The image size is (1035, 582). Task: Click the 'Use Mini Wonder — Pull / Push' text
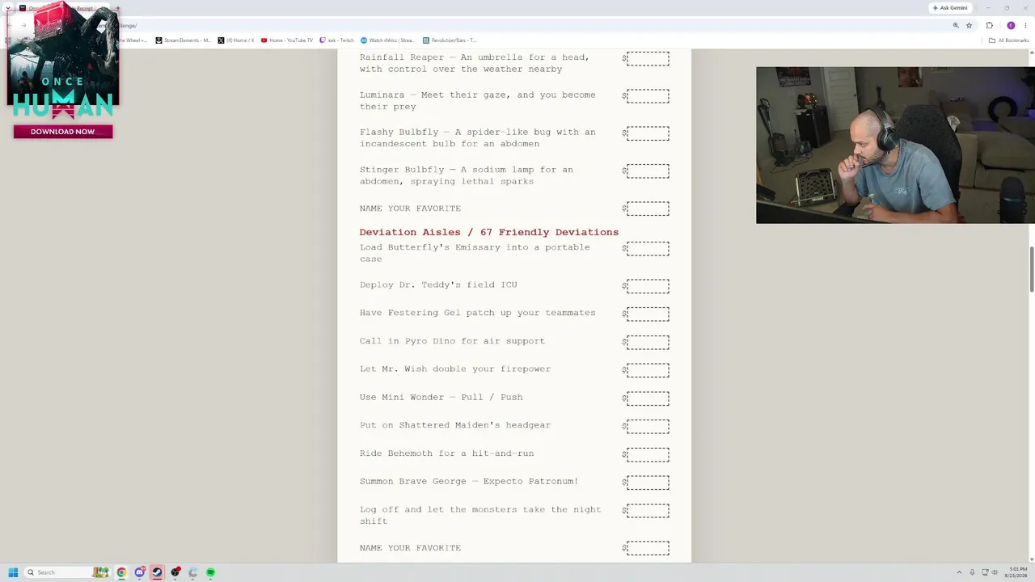pyautogui.click(x=441, y=397)
